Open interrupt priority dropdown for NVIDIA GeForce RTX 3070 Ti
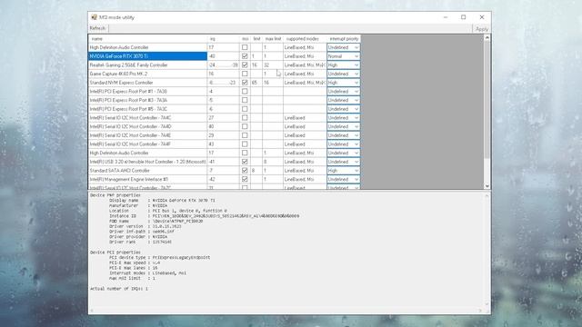Viewport: 582px width, 327px height. click(x=344, y=56)
